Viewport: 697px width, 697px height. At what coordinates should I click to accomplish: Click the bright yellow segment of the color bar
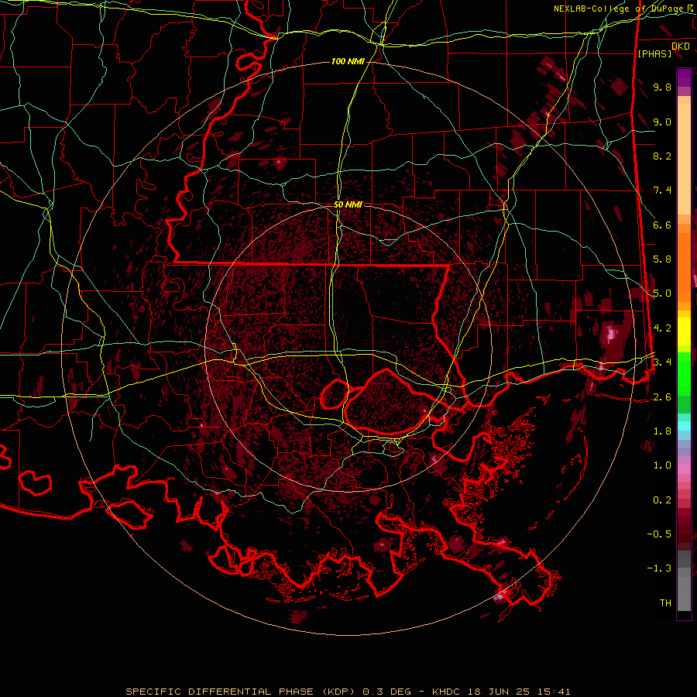tap(684, 331)
